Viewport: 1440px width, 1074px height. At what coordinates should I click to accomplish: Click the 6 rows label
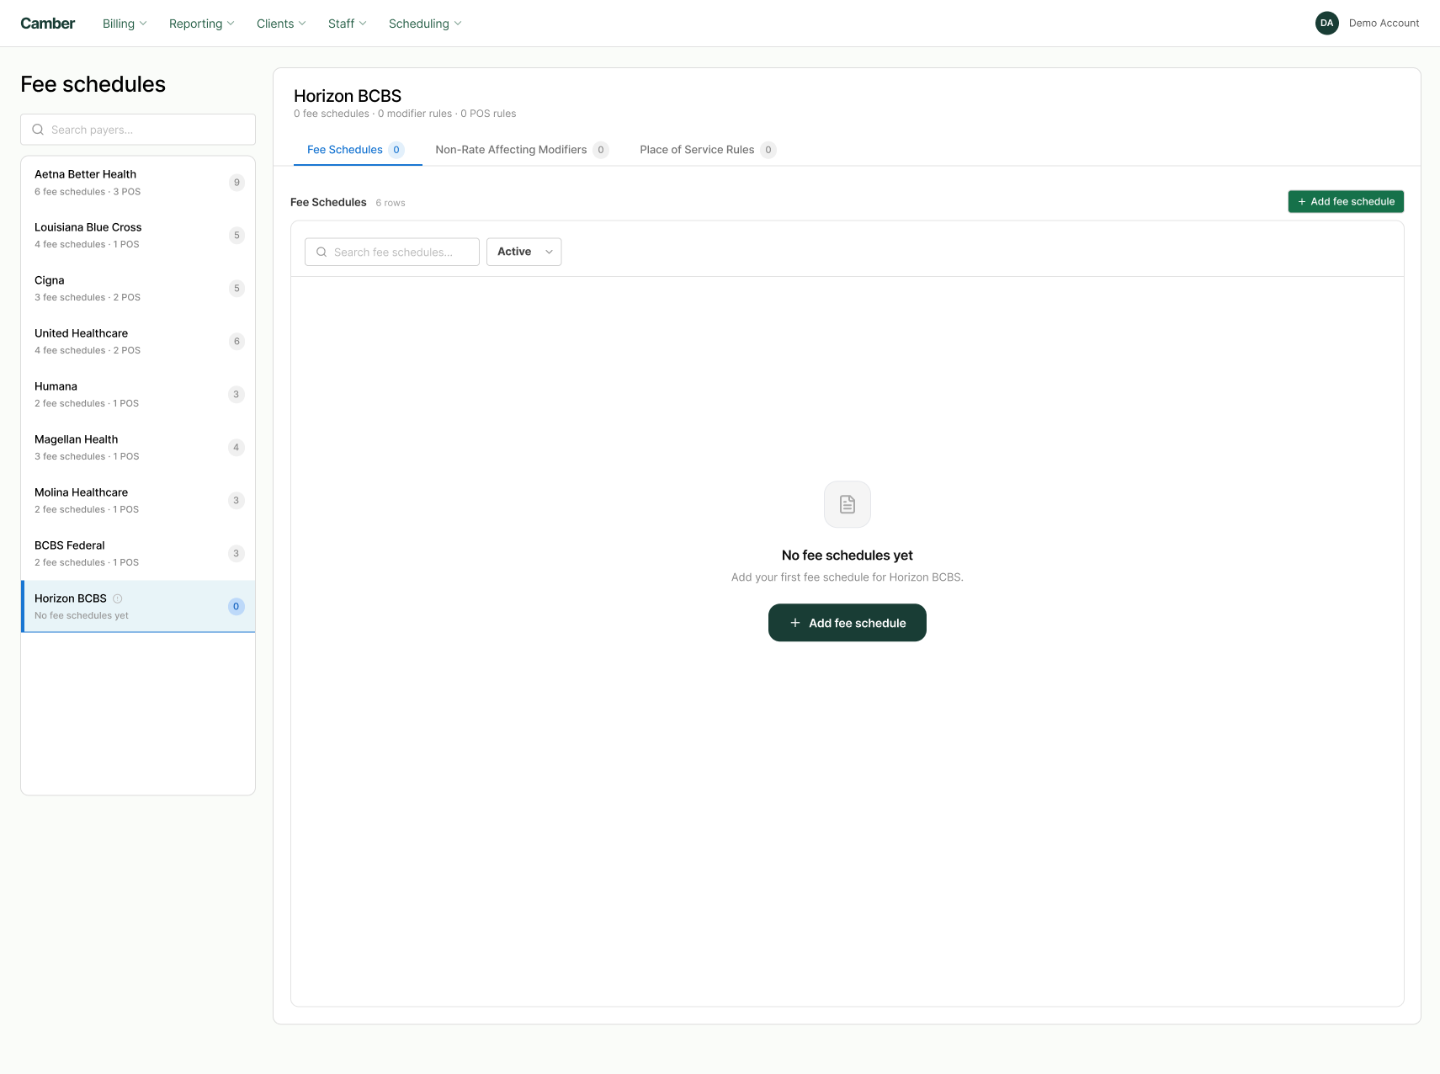tap(391, 203)
